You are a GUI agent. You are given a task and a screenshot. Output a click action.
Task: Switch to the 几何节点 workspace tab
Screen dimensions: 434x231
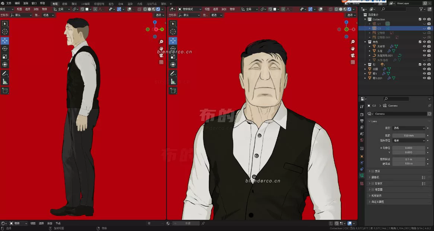152,4
